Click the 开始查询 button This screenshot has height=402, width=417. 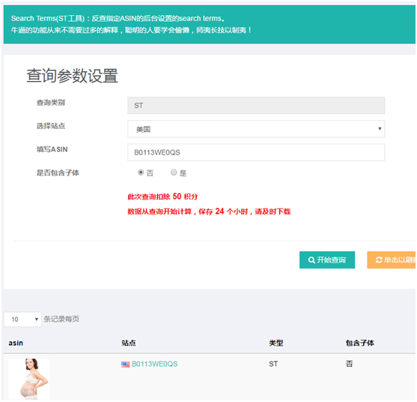pyautogui.click(x=327, y=260)
